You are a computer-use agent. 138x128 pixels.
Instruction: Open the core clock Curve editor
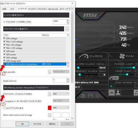coord(102,68)
